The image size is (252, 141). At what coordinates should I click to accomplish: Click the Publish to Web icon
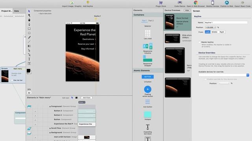click(x=227, y=3)
